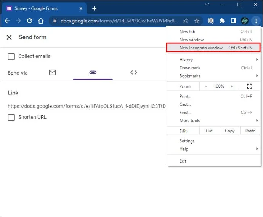Choose Cast... from menu
The image size is (263, 217).
coord(213,104)
